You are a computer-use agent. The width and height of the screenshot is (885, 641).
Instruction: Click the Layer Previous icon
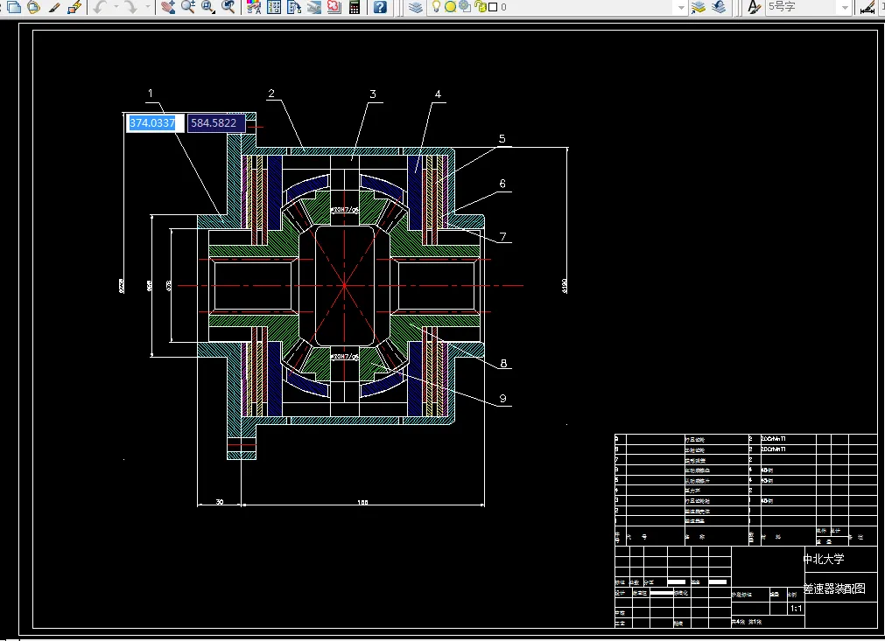pos(719,7)
